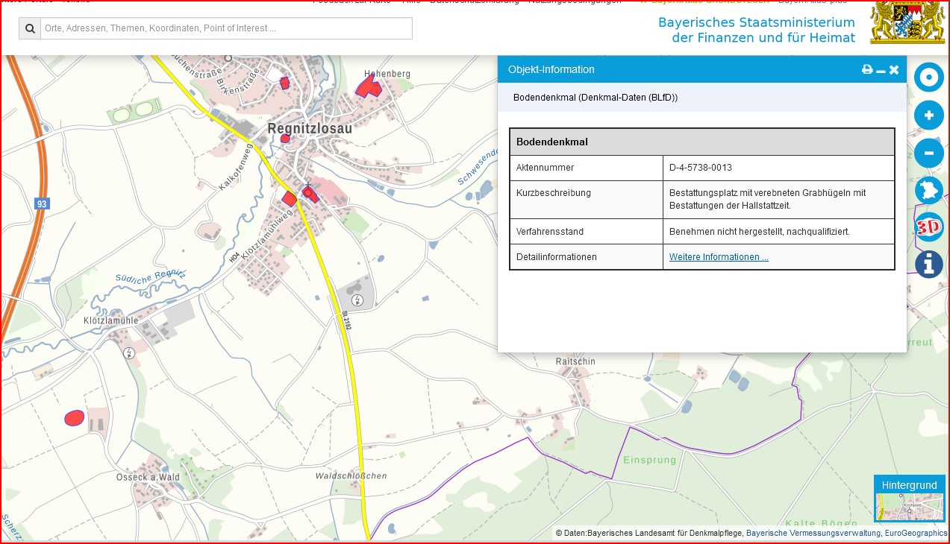Click the Kurzbeschreibung row label

pos(554,193)
